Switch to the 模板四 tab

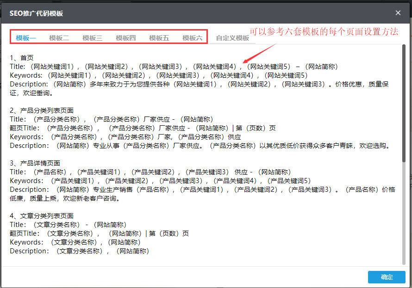[126, 38]
